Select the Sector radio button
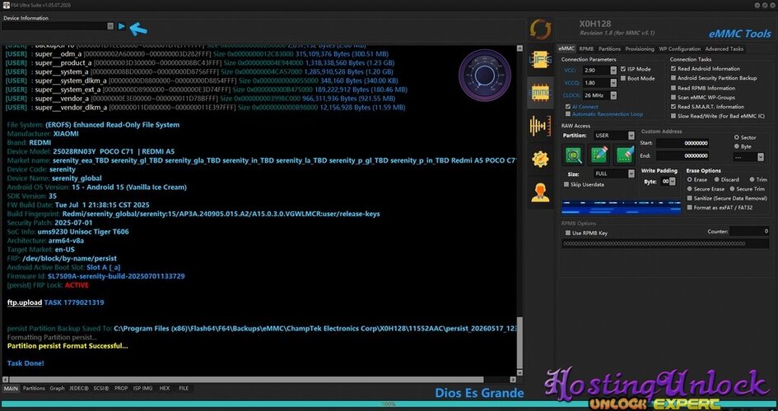This screenshot has width=778, height=411. (x=736, y=137)
